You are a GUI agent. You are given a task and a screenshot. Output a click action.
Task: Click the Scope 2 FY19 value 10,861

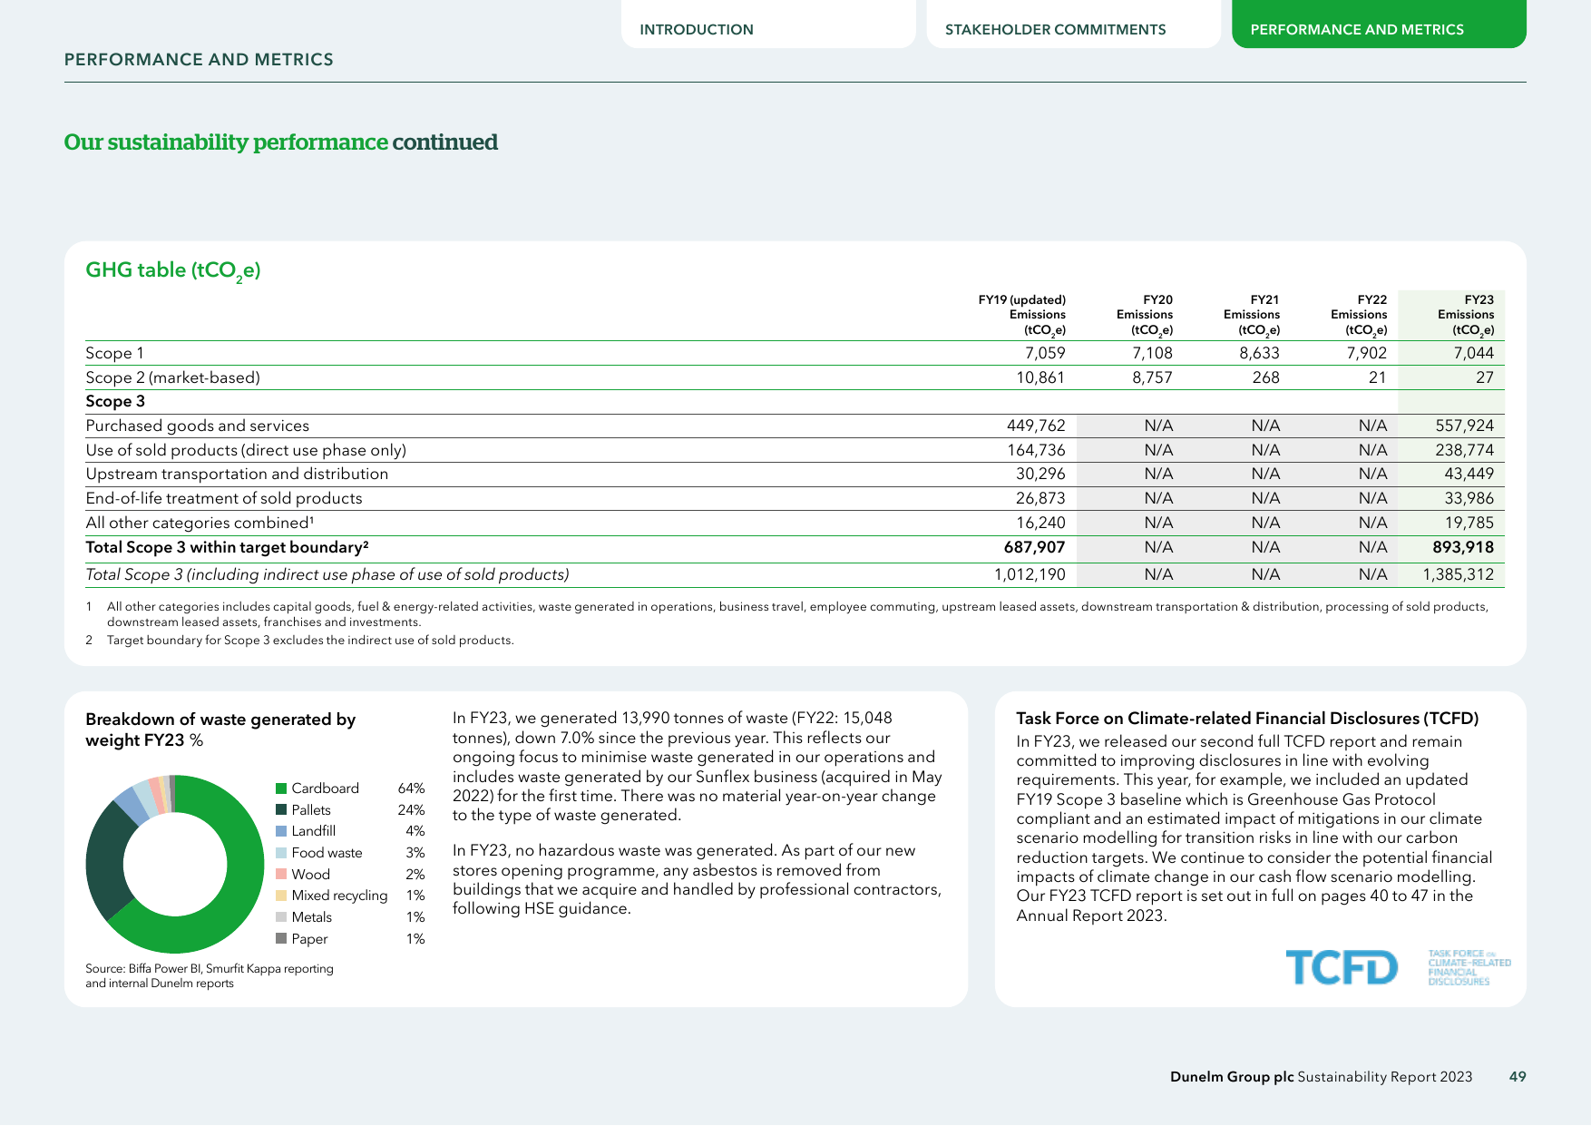point(1040,377)
